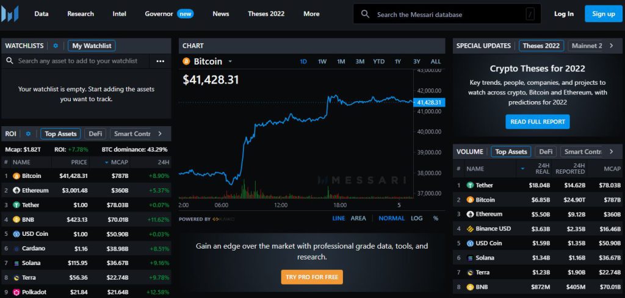Image resolution: width=625 pixels, height=298 pixels.
Task: Sort ROI table by 24H column
Action: [164, 162]
